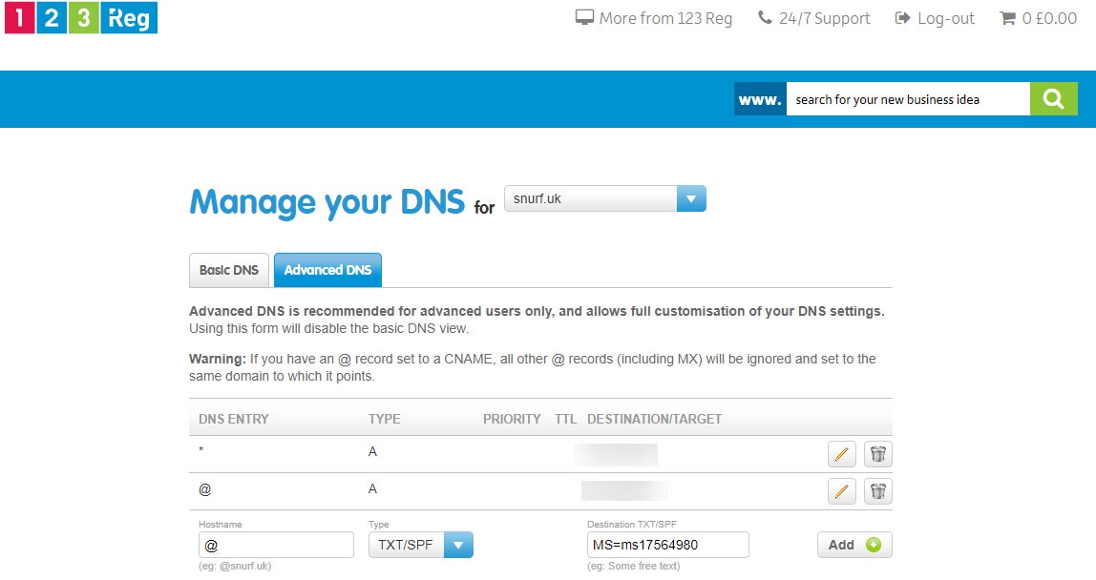Screen dimensions: 1096x580
Task: Open 24/7 Support link
Action: 814,18
